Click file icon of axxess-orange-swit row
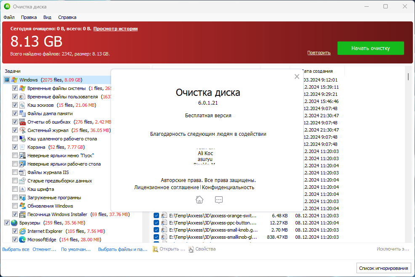This screenshot has height=277, width=415. point(165,216)
